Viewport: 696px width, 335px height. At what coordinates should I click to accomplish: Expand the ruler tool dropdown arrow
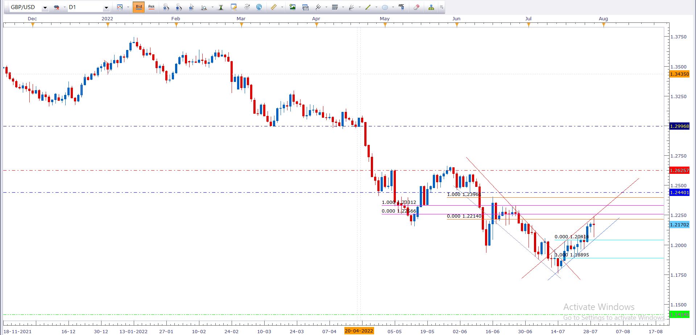click(282, 7)
